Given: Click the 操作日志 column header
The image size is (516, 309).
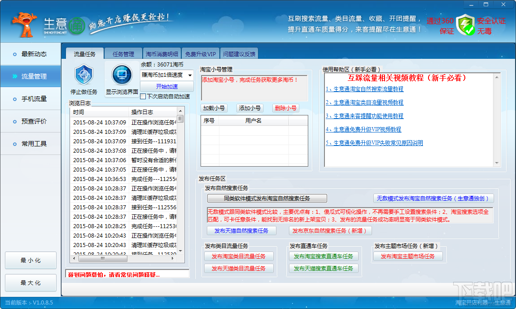Looking at the screenshot, I should point(153,112).
